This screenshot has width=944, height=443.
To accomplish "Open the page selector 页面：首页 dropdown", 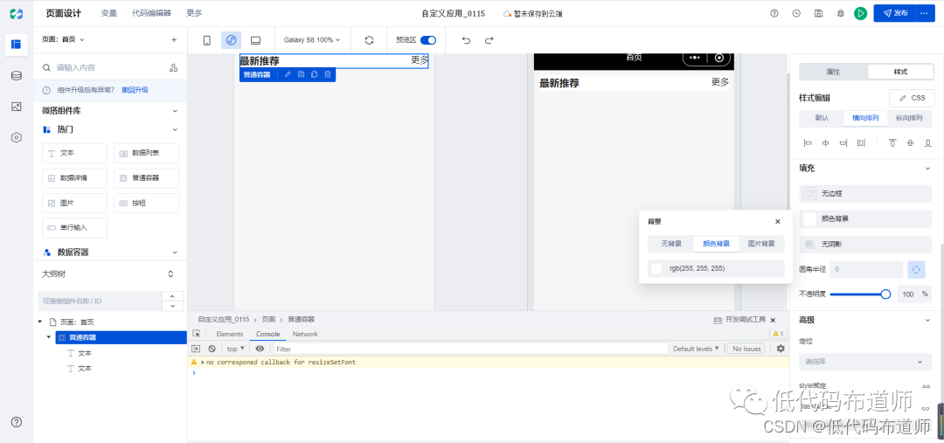I will point(63,39).
